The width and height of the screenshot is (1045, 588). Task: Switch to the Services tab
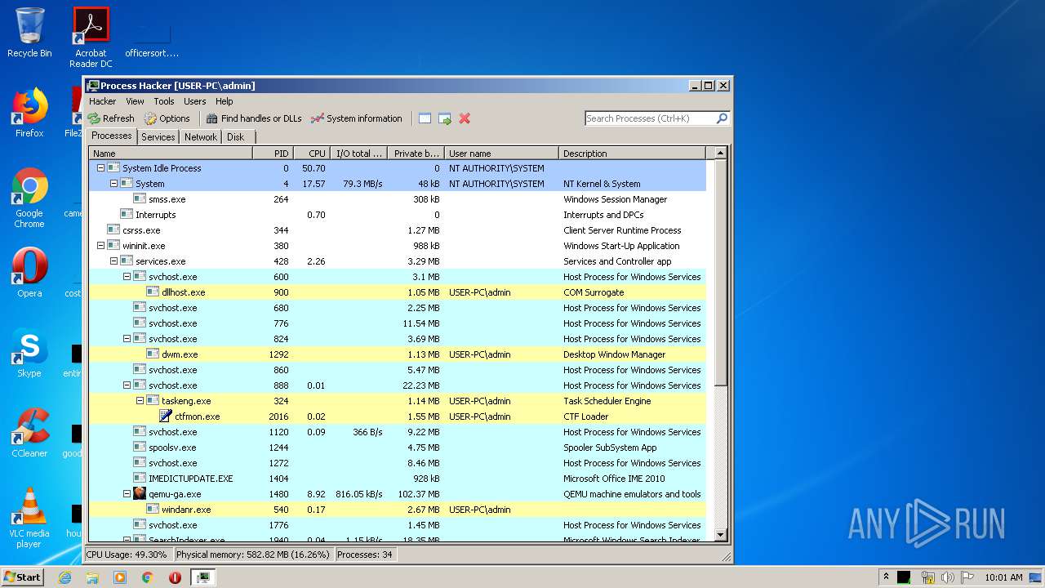[x=158, y=137]
